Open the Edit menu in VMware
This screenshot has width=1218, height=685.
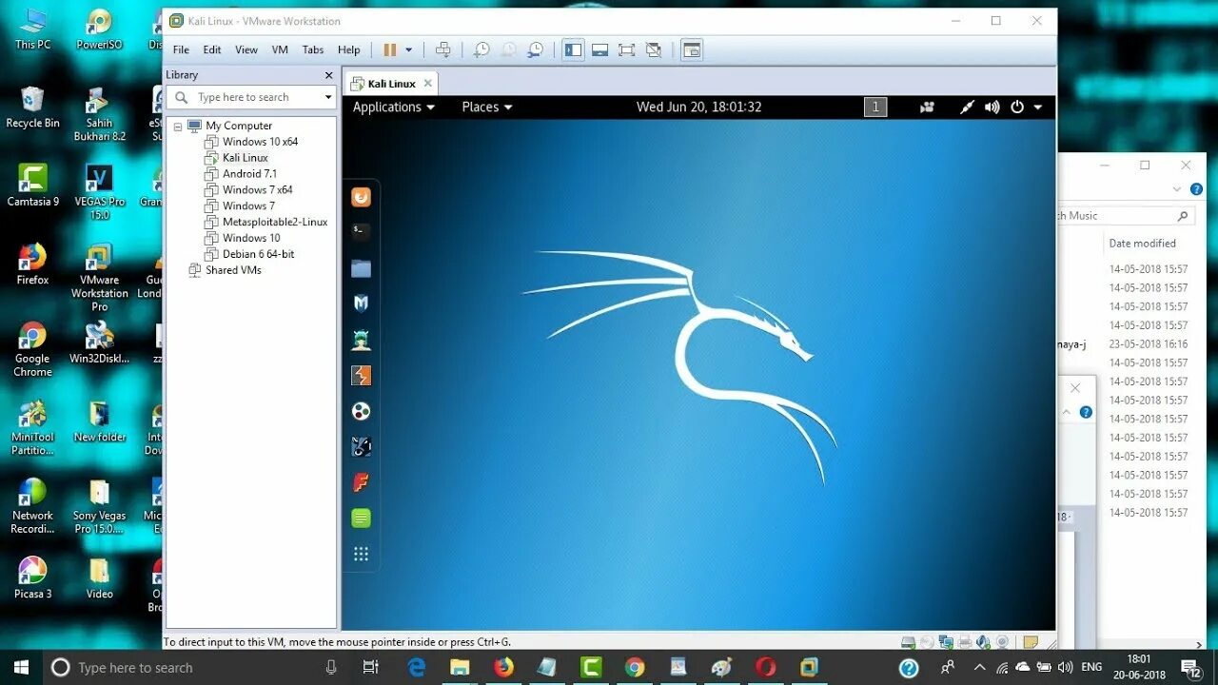[212, 49]
